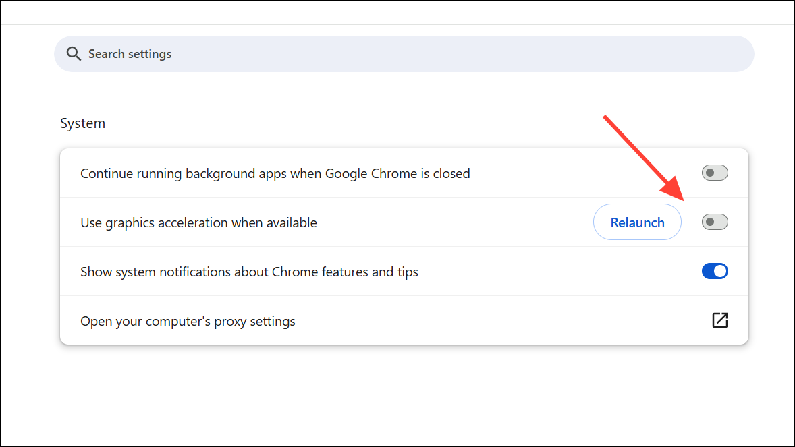Viewport: 795px width, 447px height.
Task: Enable the Continue running background apps toggle
Action: pyautogui.click(x=714, y=173)
